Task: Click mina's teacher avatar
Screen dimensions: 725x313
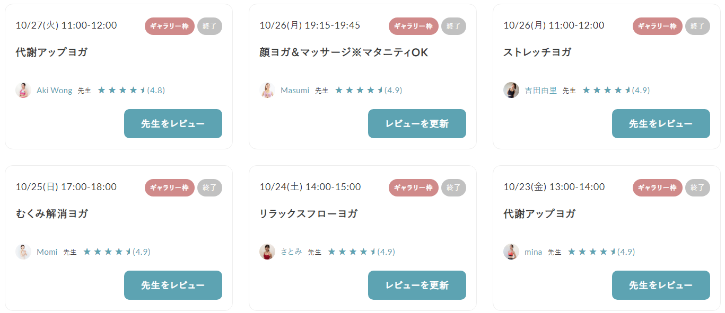Action: [511, 252]
